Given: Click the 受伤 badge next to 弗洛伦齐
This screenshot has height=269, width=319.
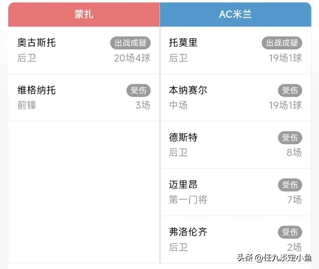Looking at the screenshot, I should [x=290, y=232].
